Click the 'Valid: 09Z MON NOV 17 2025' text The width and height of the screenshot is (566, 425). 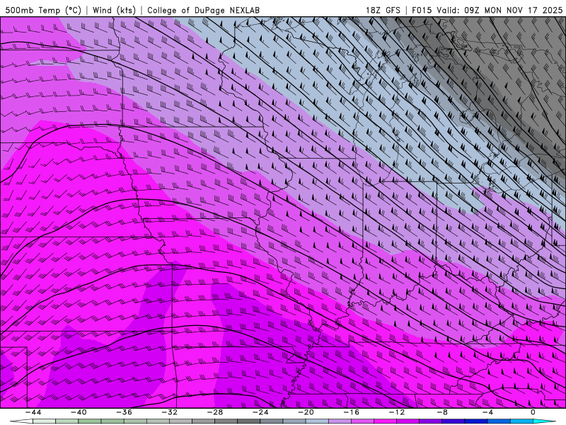(x=499, y=10)
